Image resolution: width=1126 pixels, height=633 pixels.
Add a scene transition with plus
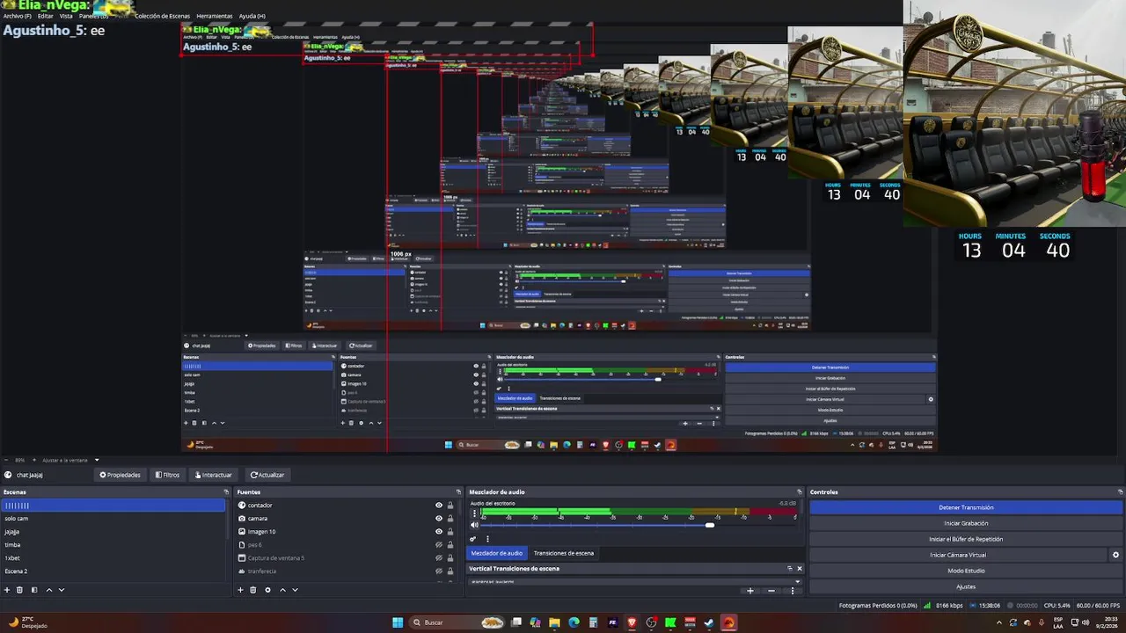(x=749, y=591)
